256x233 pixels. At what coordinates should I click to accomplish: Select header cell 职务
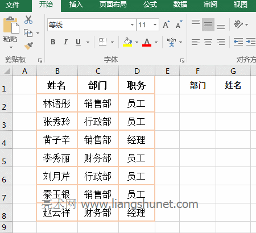[x=137, y=85]
